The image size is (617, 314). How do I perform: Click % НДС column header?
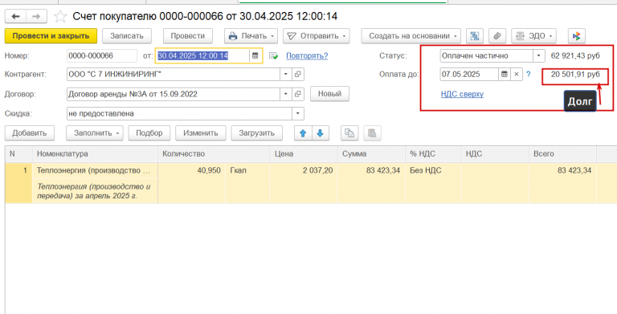pos(433,154)
